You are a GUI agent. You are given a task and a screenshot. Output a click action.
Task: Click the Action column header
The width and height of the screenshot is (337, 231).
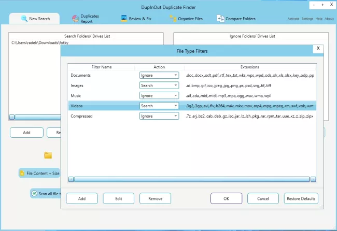pyautogui.click(x=159, y=67)
